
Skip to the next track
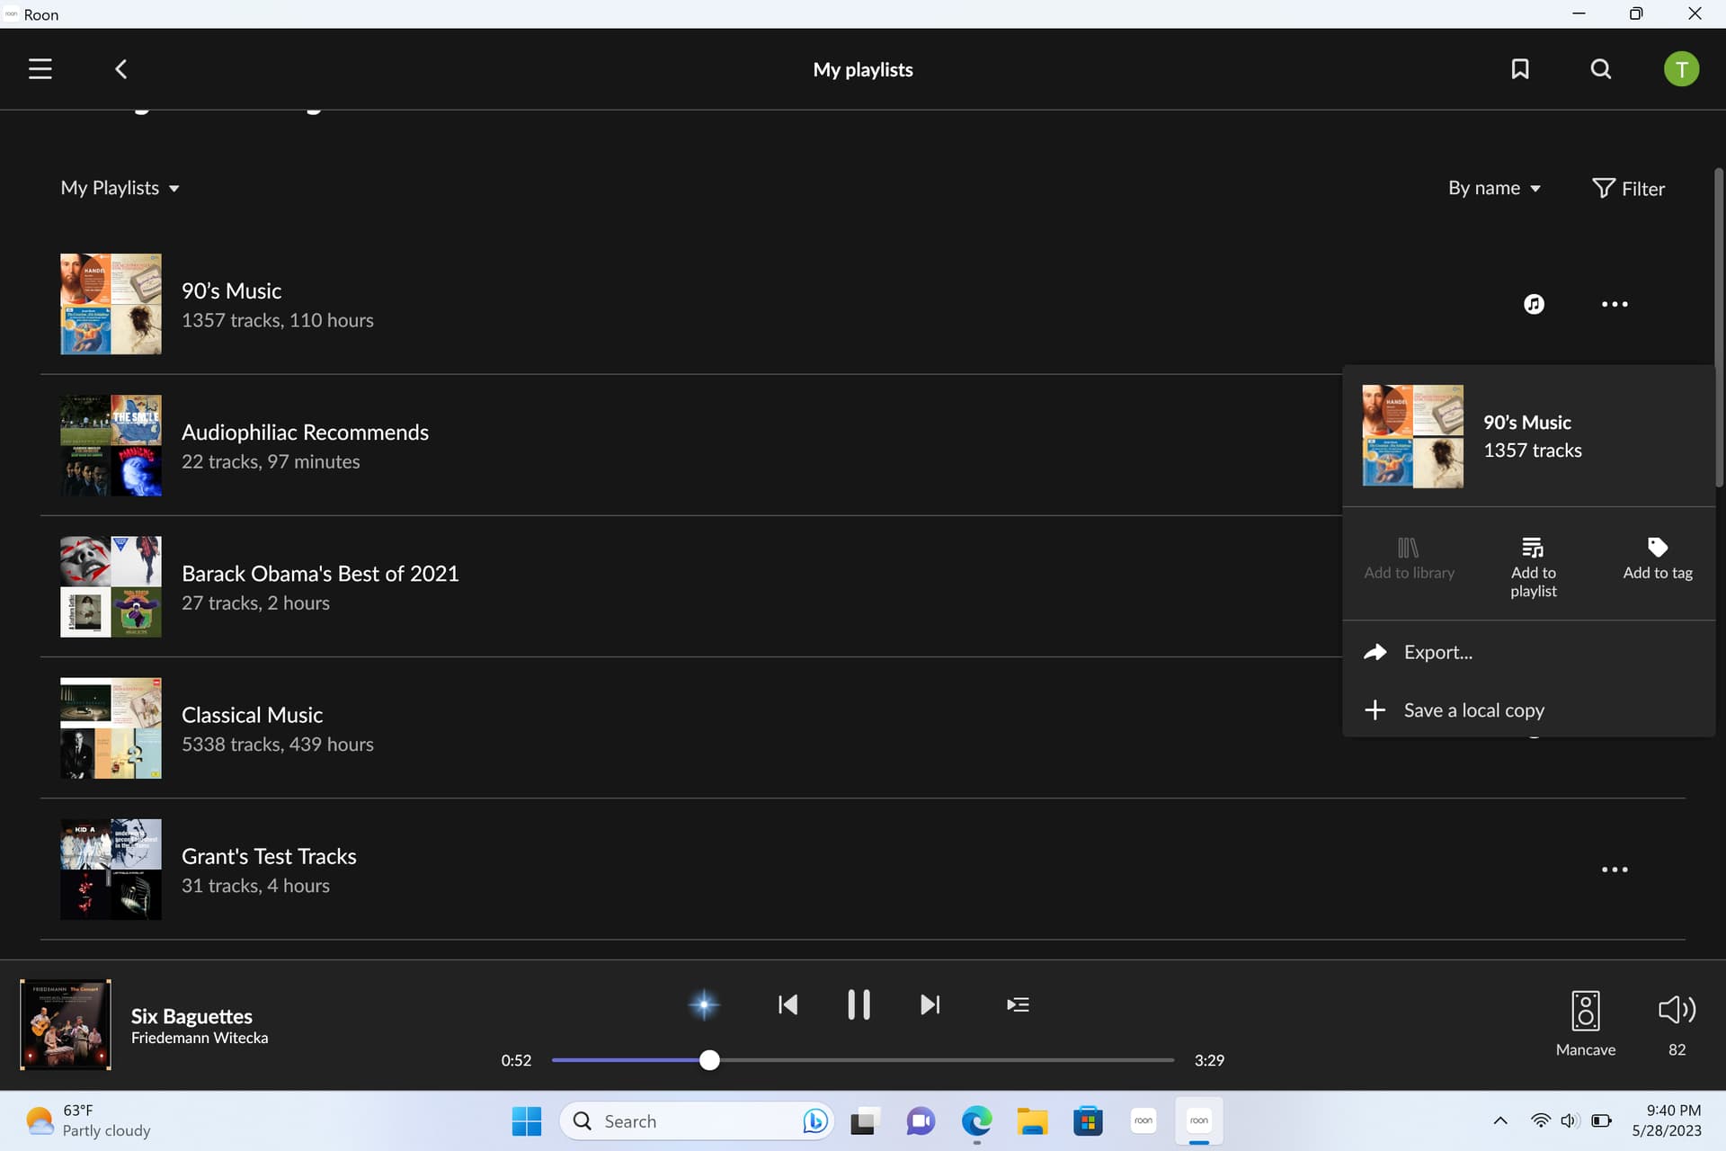coord(930,1004)
